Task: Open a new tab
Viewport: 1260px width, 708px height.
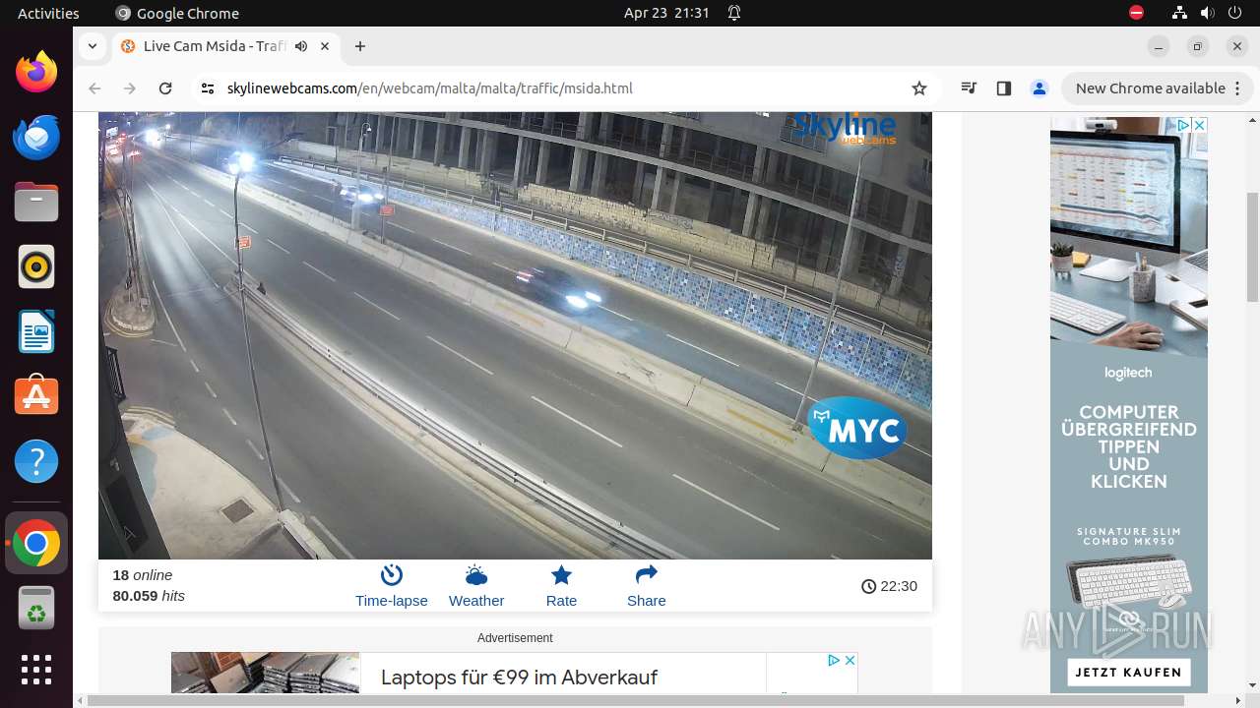Action: [x=360, y=46]
